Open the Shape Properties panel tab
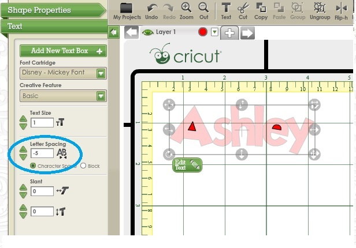356x248 pixels. pyautogui.click(x=53, y=10)
